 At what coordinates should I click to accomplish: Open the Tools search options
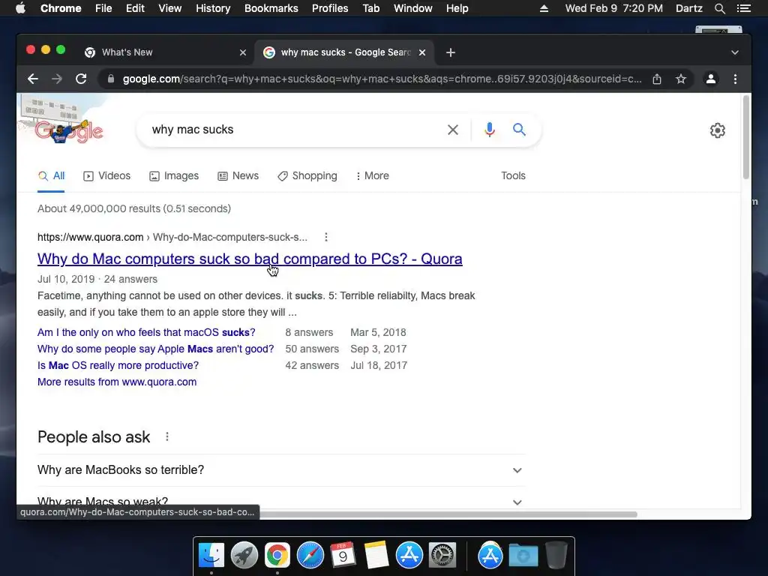coord(513,175)
